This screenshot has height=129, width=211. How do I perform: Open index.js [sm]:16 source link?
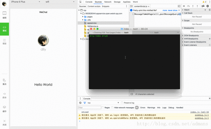pyautogui.click(x=199, y=112)
